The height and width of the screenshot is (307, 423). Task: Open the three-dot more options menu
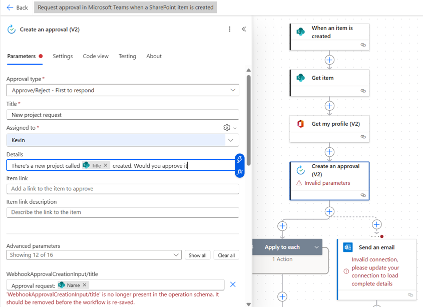(230, 29)
